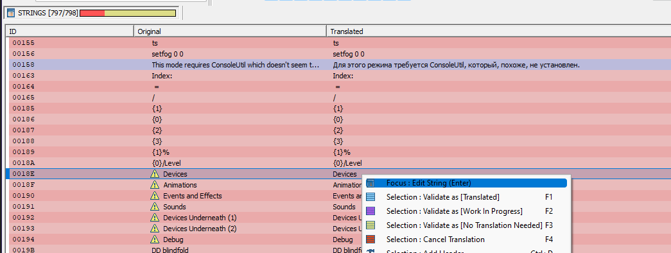Click the purple Work In Progress icon

point(370,211)
